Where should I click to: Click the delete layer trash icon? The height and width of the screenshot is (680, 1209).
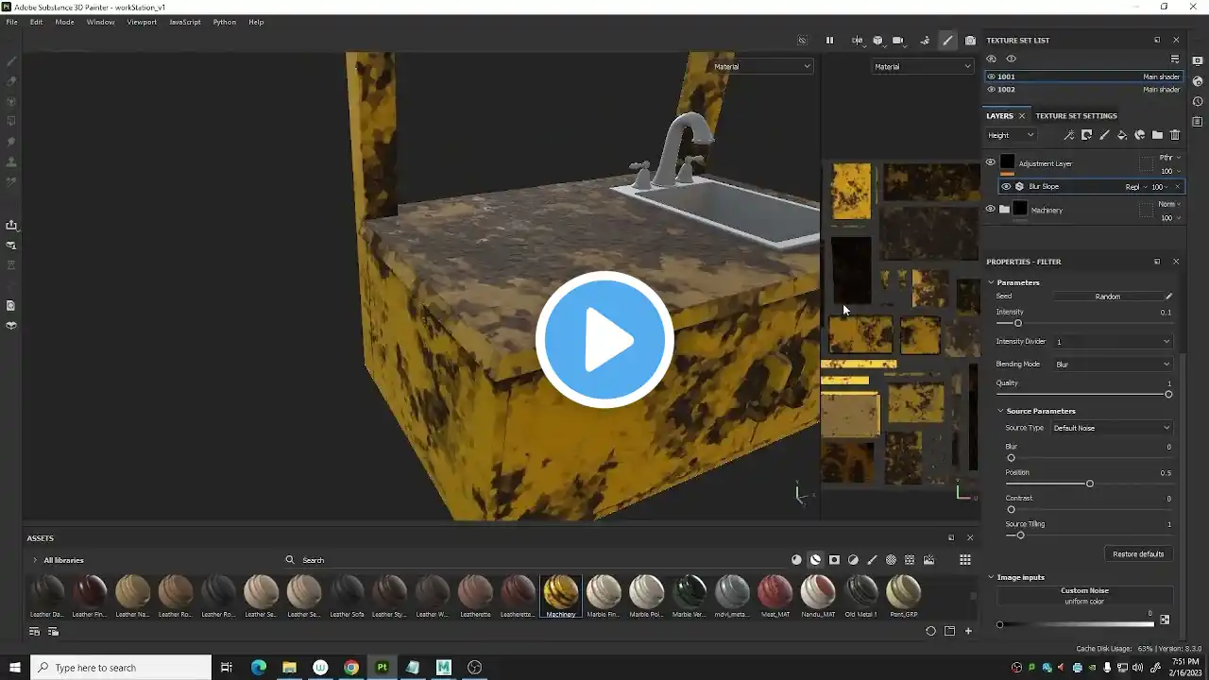[x=1175, y=135]
